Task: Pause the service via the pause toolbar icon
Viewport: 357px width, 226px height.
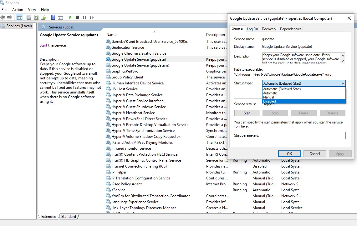Action: [x=85, y=17]
